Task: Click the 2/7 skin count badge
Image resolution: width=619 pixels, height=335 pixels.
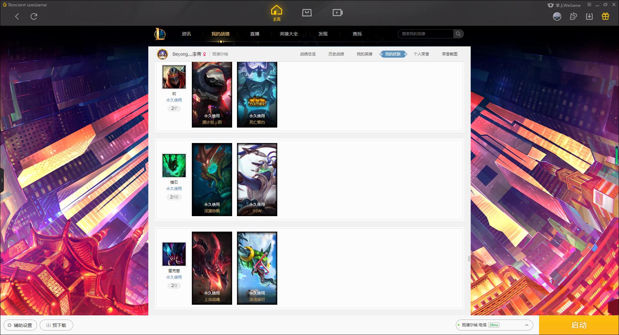Action: pyautogui.click(x=174, y=109)
